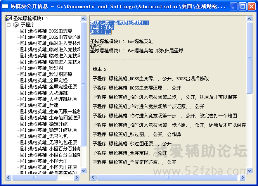Click the line ending 版权归属圣域
The height and width of the screenshot is (186, 258).
137,51
